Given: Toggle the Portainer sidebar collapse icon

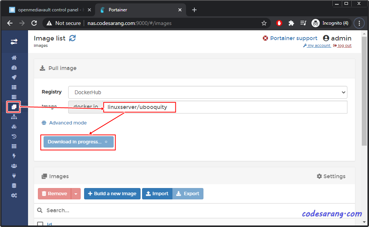Looking at the screenshot, I should click(x=14, y=42).
